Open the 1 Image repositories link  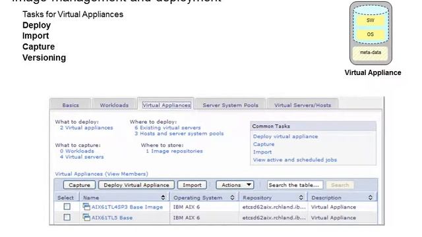click(174, 151)
